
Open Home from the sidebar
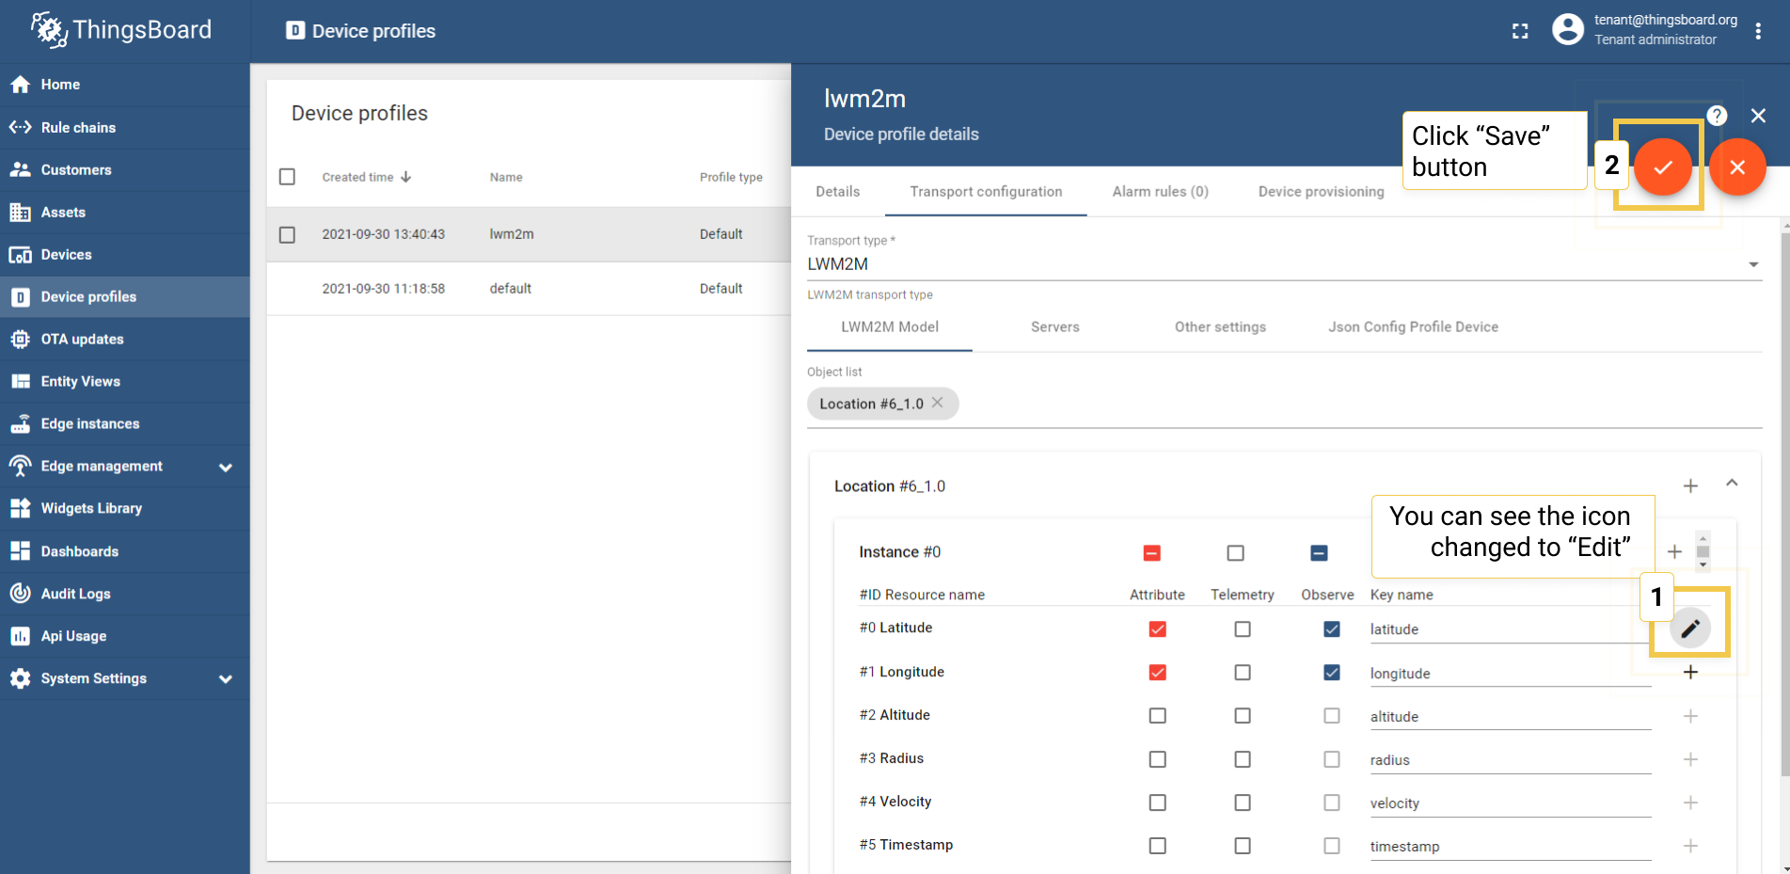tap(124, 85)
